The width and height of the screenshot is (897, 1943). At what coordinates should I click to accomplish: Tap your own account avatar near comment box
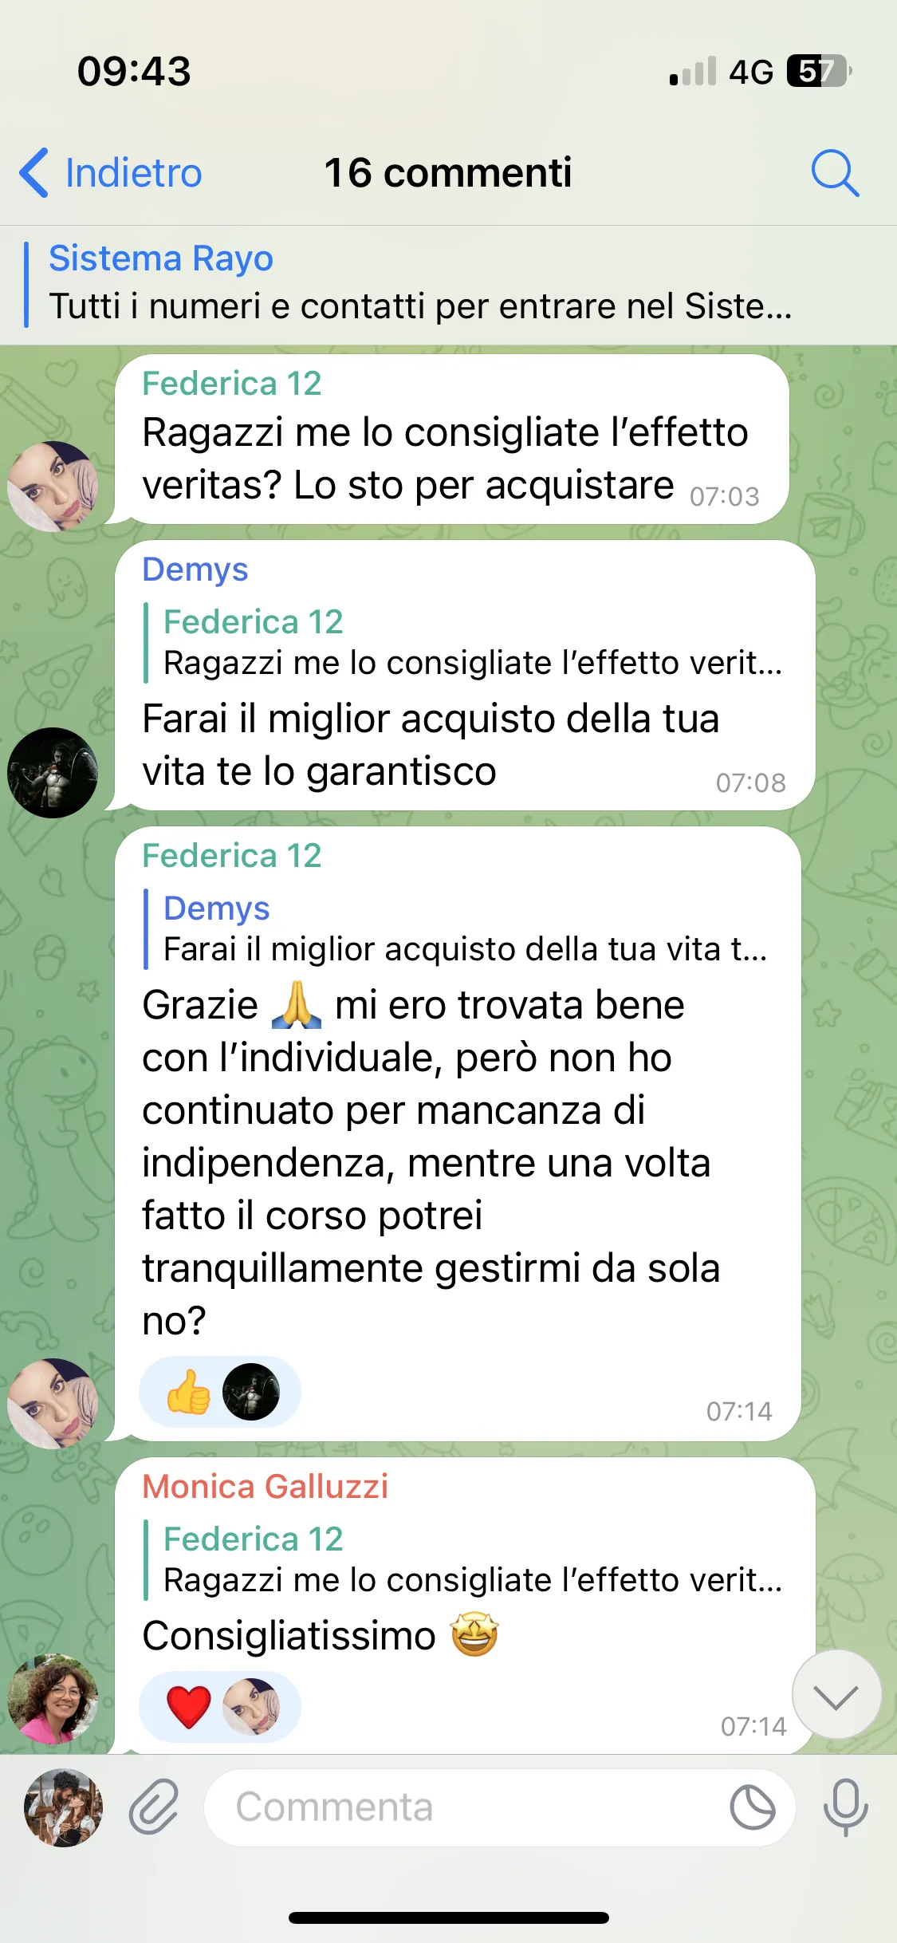63,1807
